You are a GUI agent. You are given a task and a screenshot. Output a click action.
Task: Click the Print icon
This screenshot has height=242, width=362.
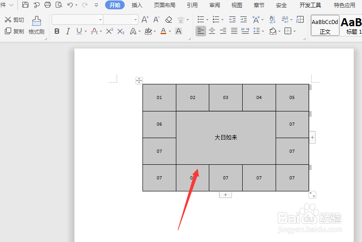[48, 5]
